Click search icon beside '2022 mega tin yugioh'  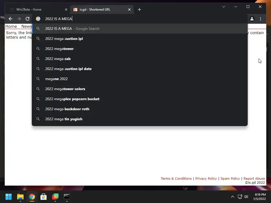[38, 119]
